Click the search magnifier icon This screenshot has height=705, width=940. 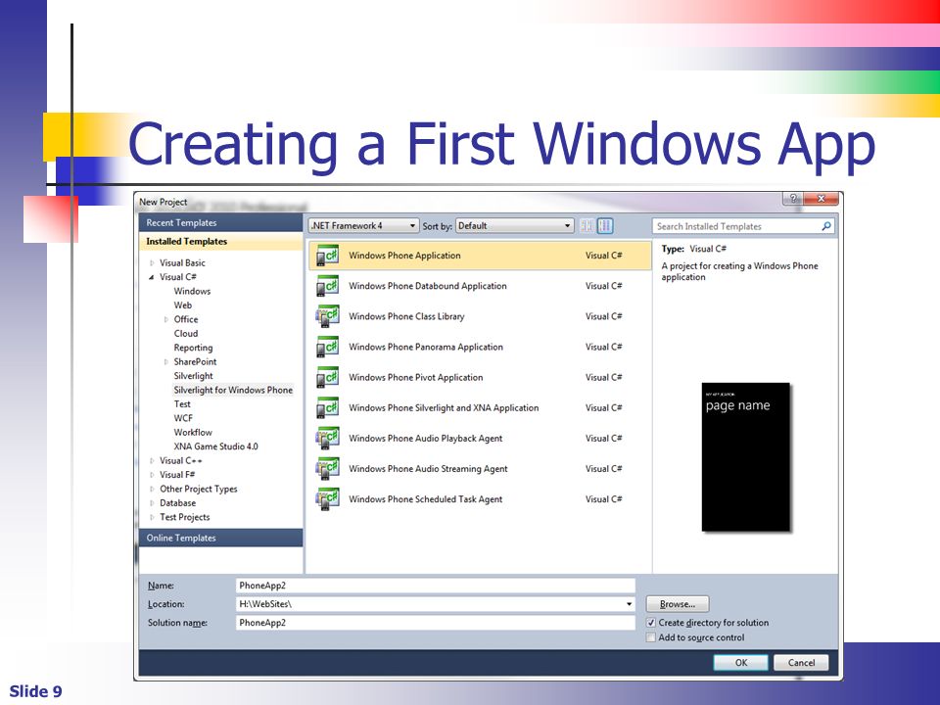[x=826, y=226]
